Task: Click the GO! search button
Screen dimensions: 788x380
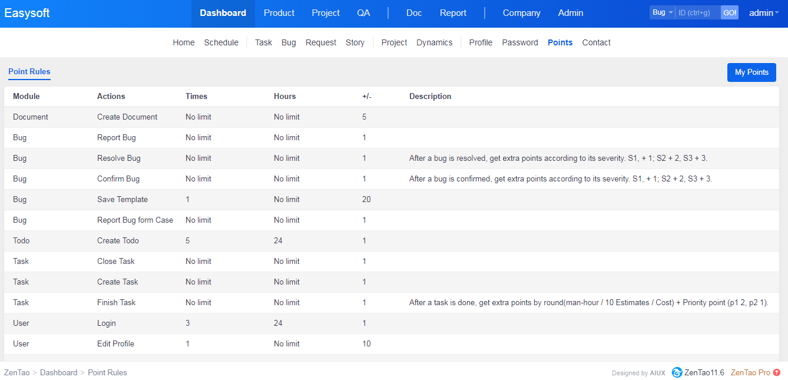Action: 729,12
